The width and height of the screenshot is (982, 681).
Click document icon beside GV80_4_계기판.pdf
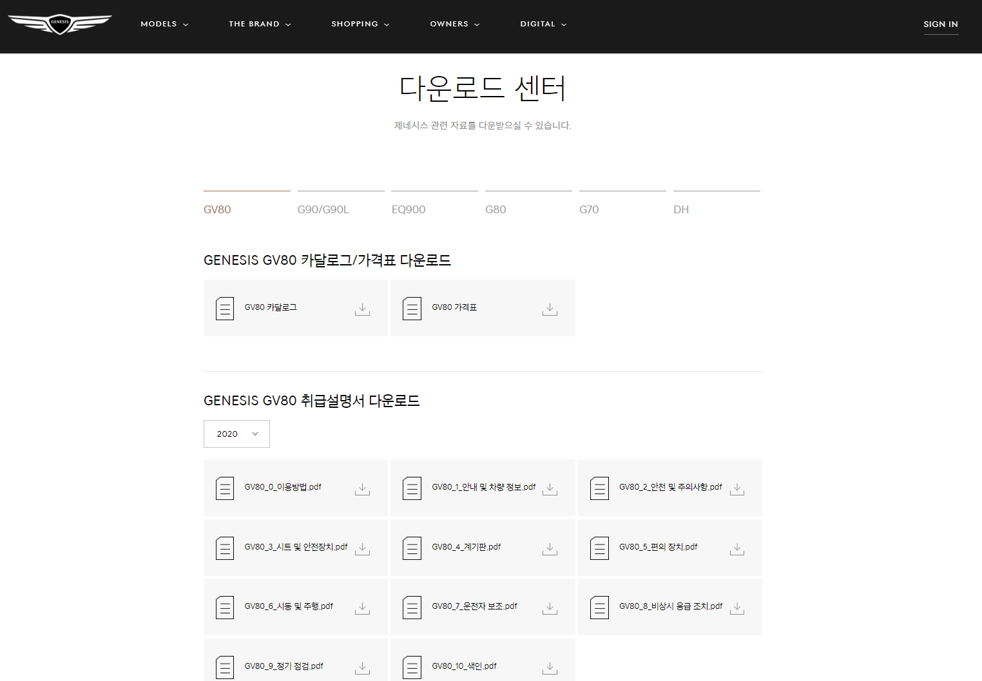click(412, 548)
